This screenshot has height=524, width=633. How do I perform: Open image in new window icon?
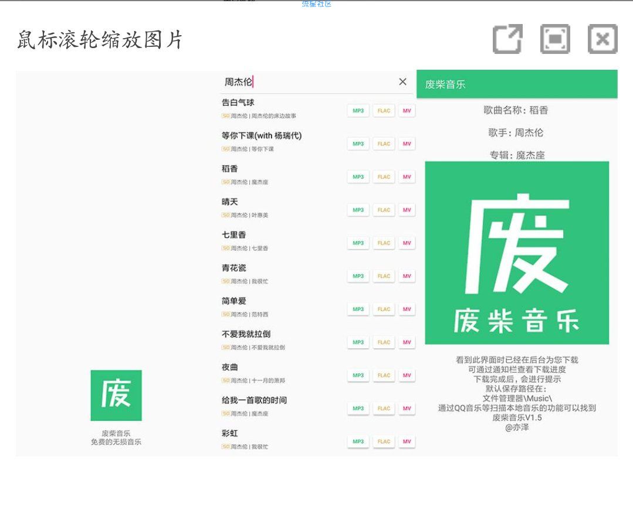(x=507, y=39)
